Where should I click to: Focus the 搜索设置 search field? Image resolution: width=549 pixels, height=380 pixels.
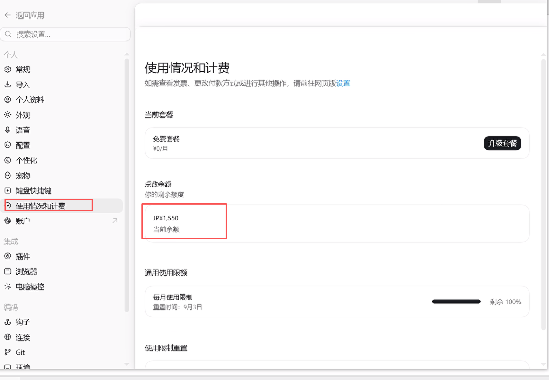point(65,34)
